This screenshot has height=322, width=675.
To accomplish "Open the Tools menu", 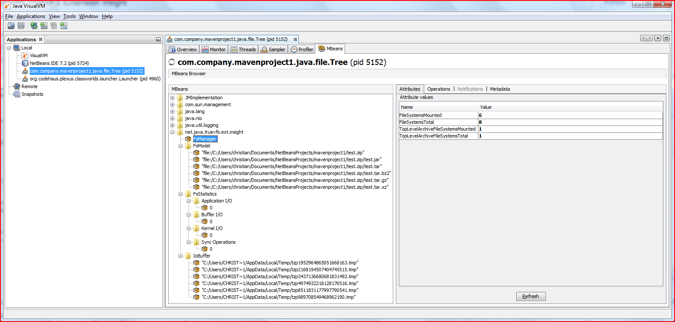I will pos(69,16).
